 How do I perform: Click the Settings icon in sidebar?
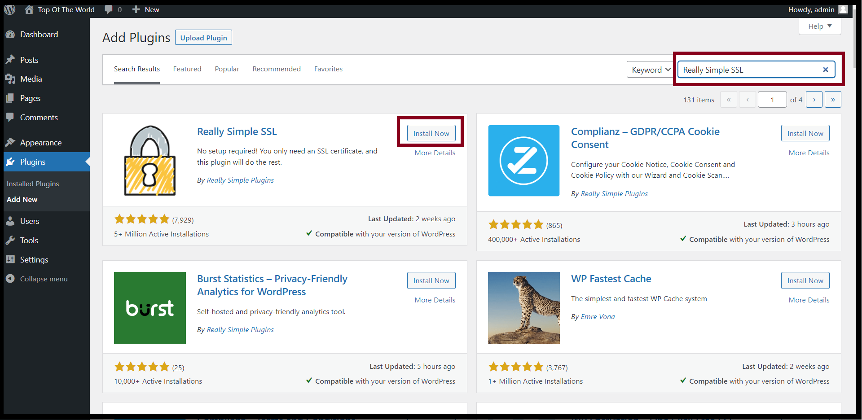click(x=10, y=259)
